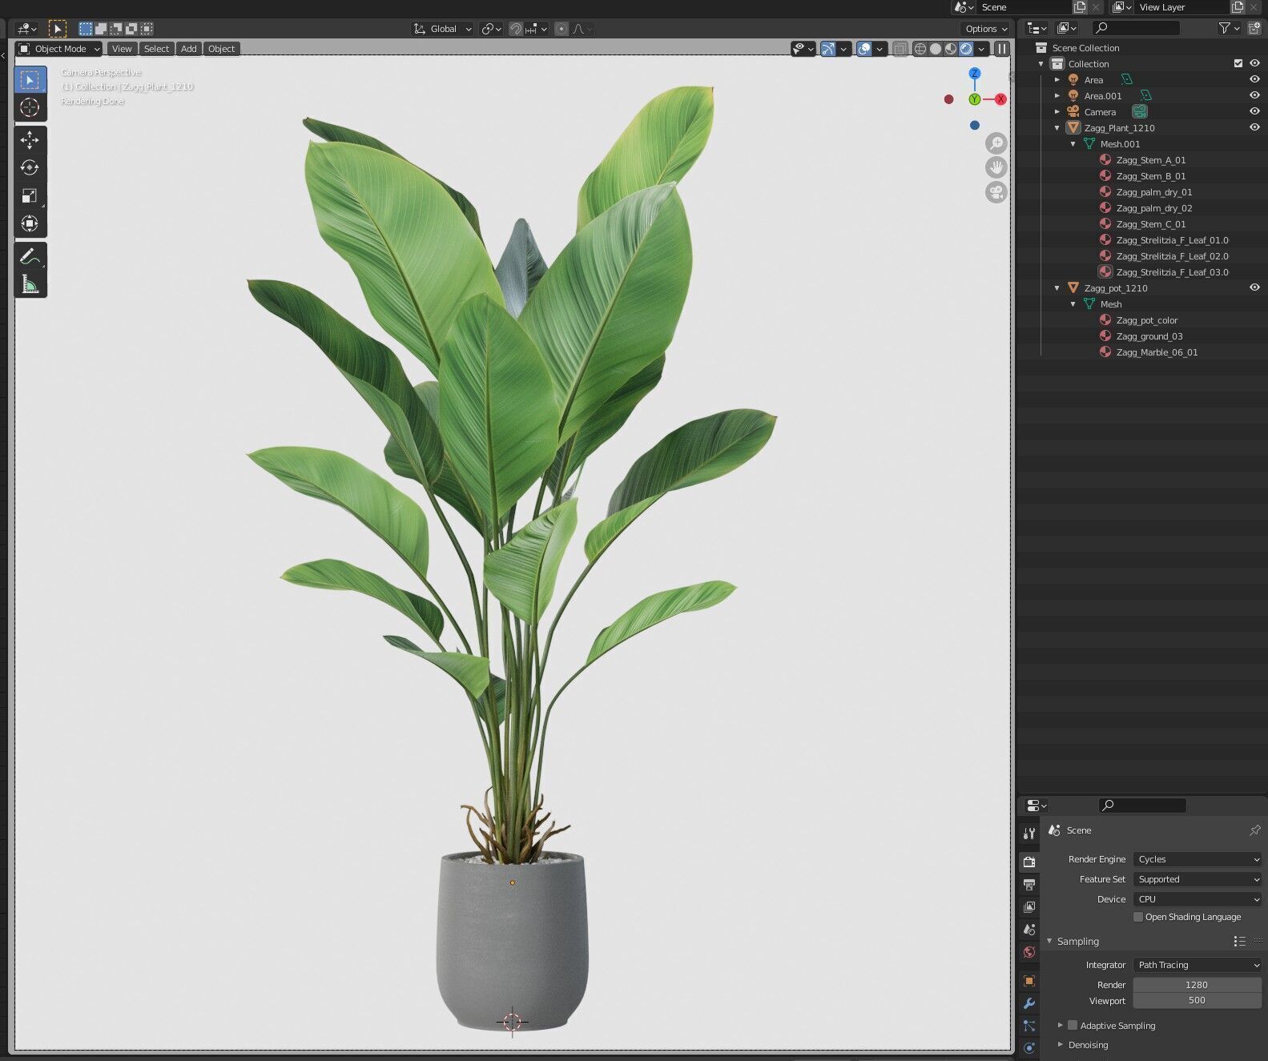Add new collection in outliner header
The height and width of the screenshot is (1061, 1268).
pyautogui.click(x=1254, y=28)
